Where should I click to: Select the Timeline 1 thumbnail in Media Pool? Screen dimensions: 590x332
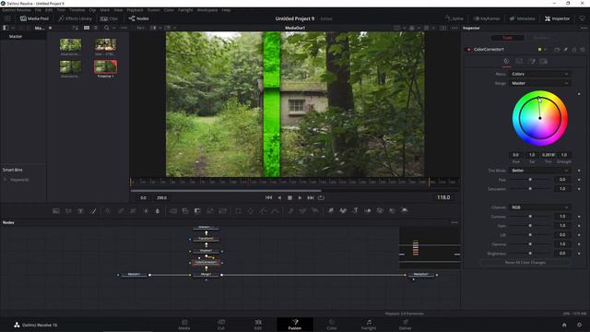point(105,67)
